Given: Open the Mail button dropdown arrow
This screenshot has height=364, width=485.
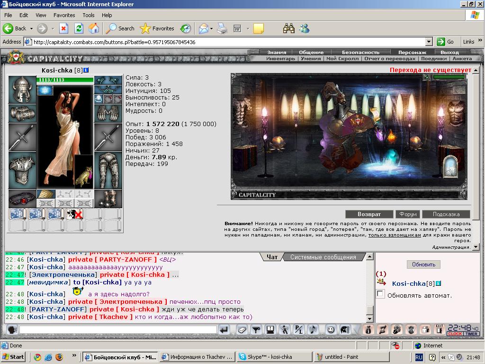Looking at the screenshot, I should [211, 28].
